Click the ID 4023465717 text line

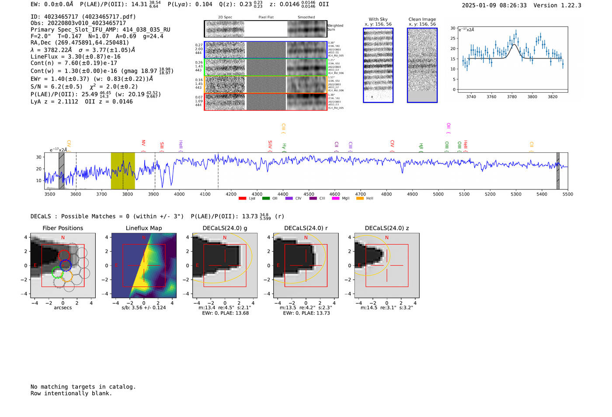pyautogui.click(x=83, y=17)
